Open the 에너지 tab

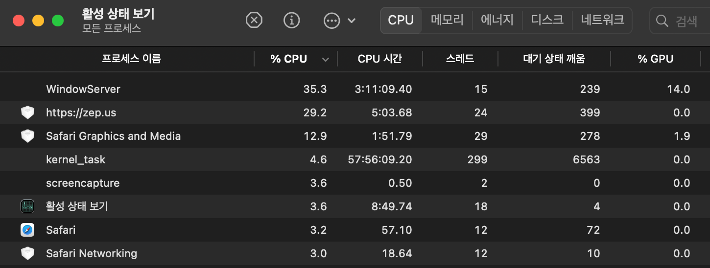[497, 20]
